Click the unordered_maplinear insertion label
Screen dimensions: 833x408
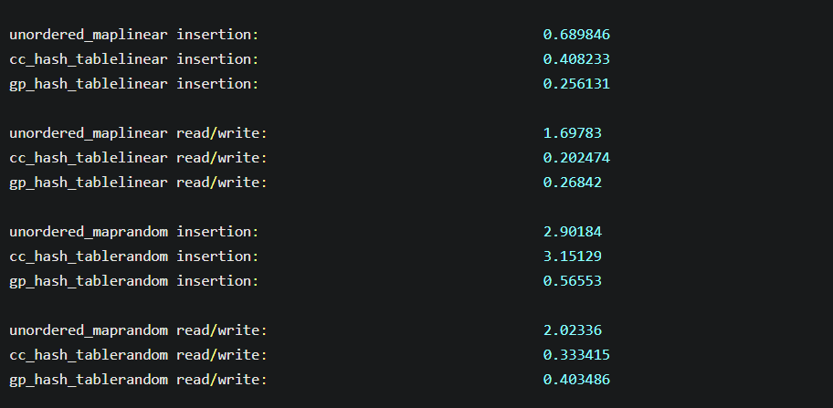point(134,35)
